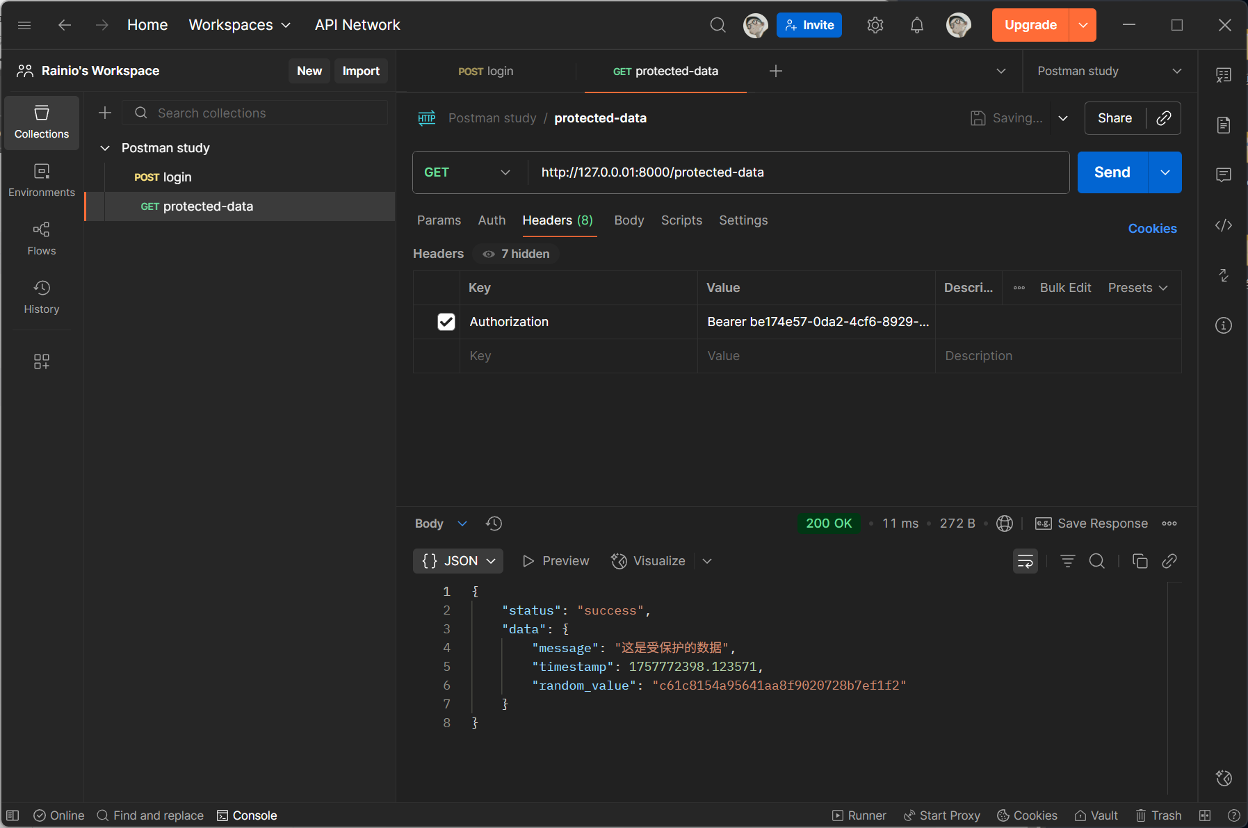Open the Upgrade button dropdown arrow
Viewport: 1248px width, 828px height.
click(x=1083, y=25)
